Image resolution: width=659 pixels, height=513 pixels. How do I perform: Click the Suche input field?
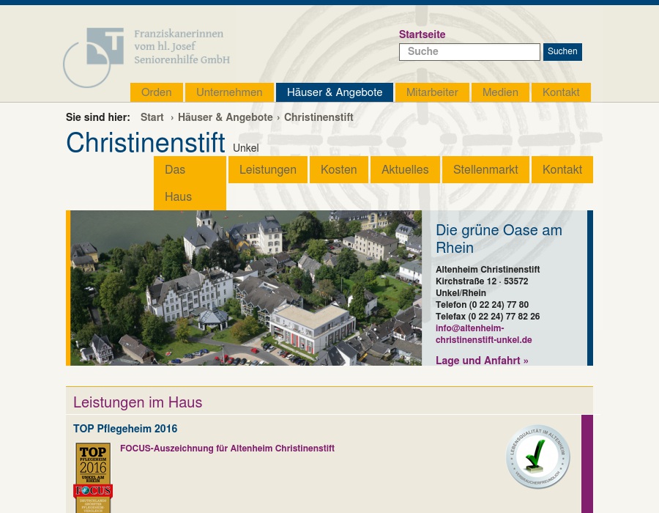(x=469, y=51)
